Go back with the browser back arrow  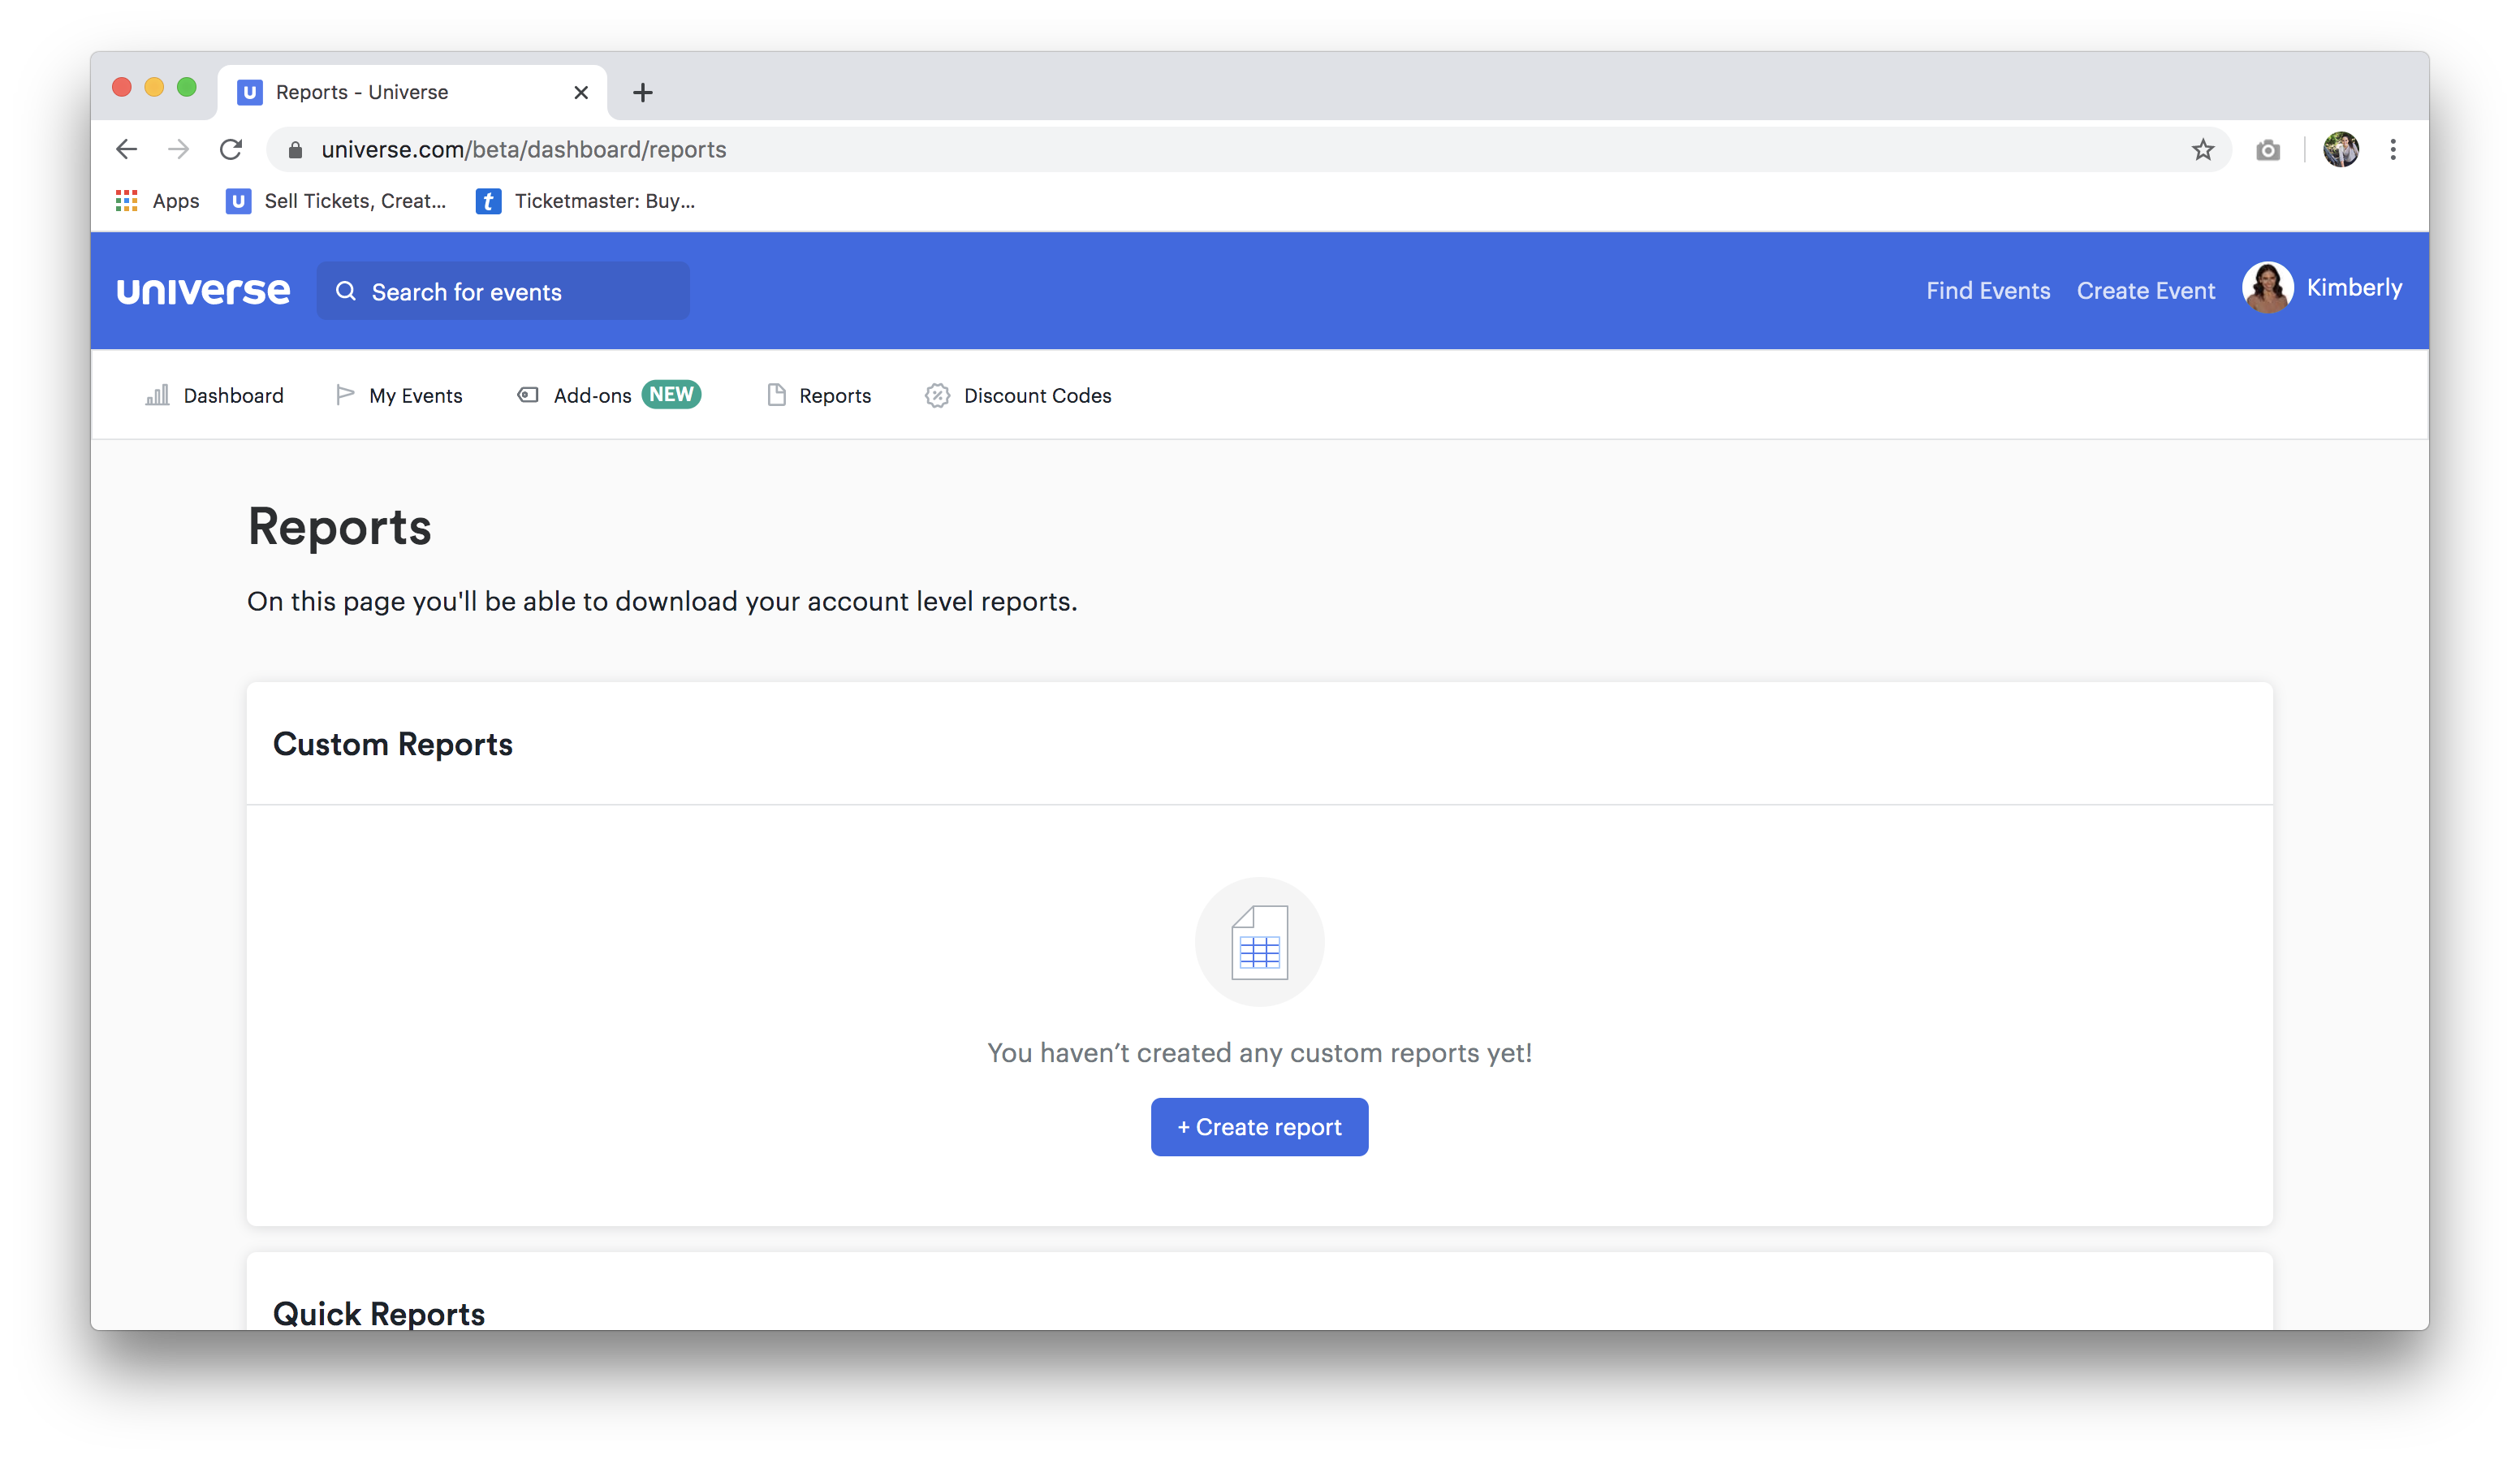coord(126,149)
